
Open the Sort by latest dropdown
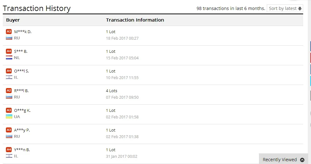pyautogui.click(x=285, y=8)
